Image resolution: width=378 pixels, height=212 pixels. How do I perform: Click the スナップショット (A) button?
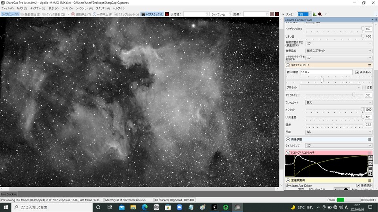coord(127,14)
